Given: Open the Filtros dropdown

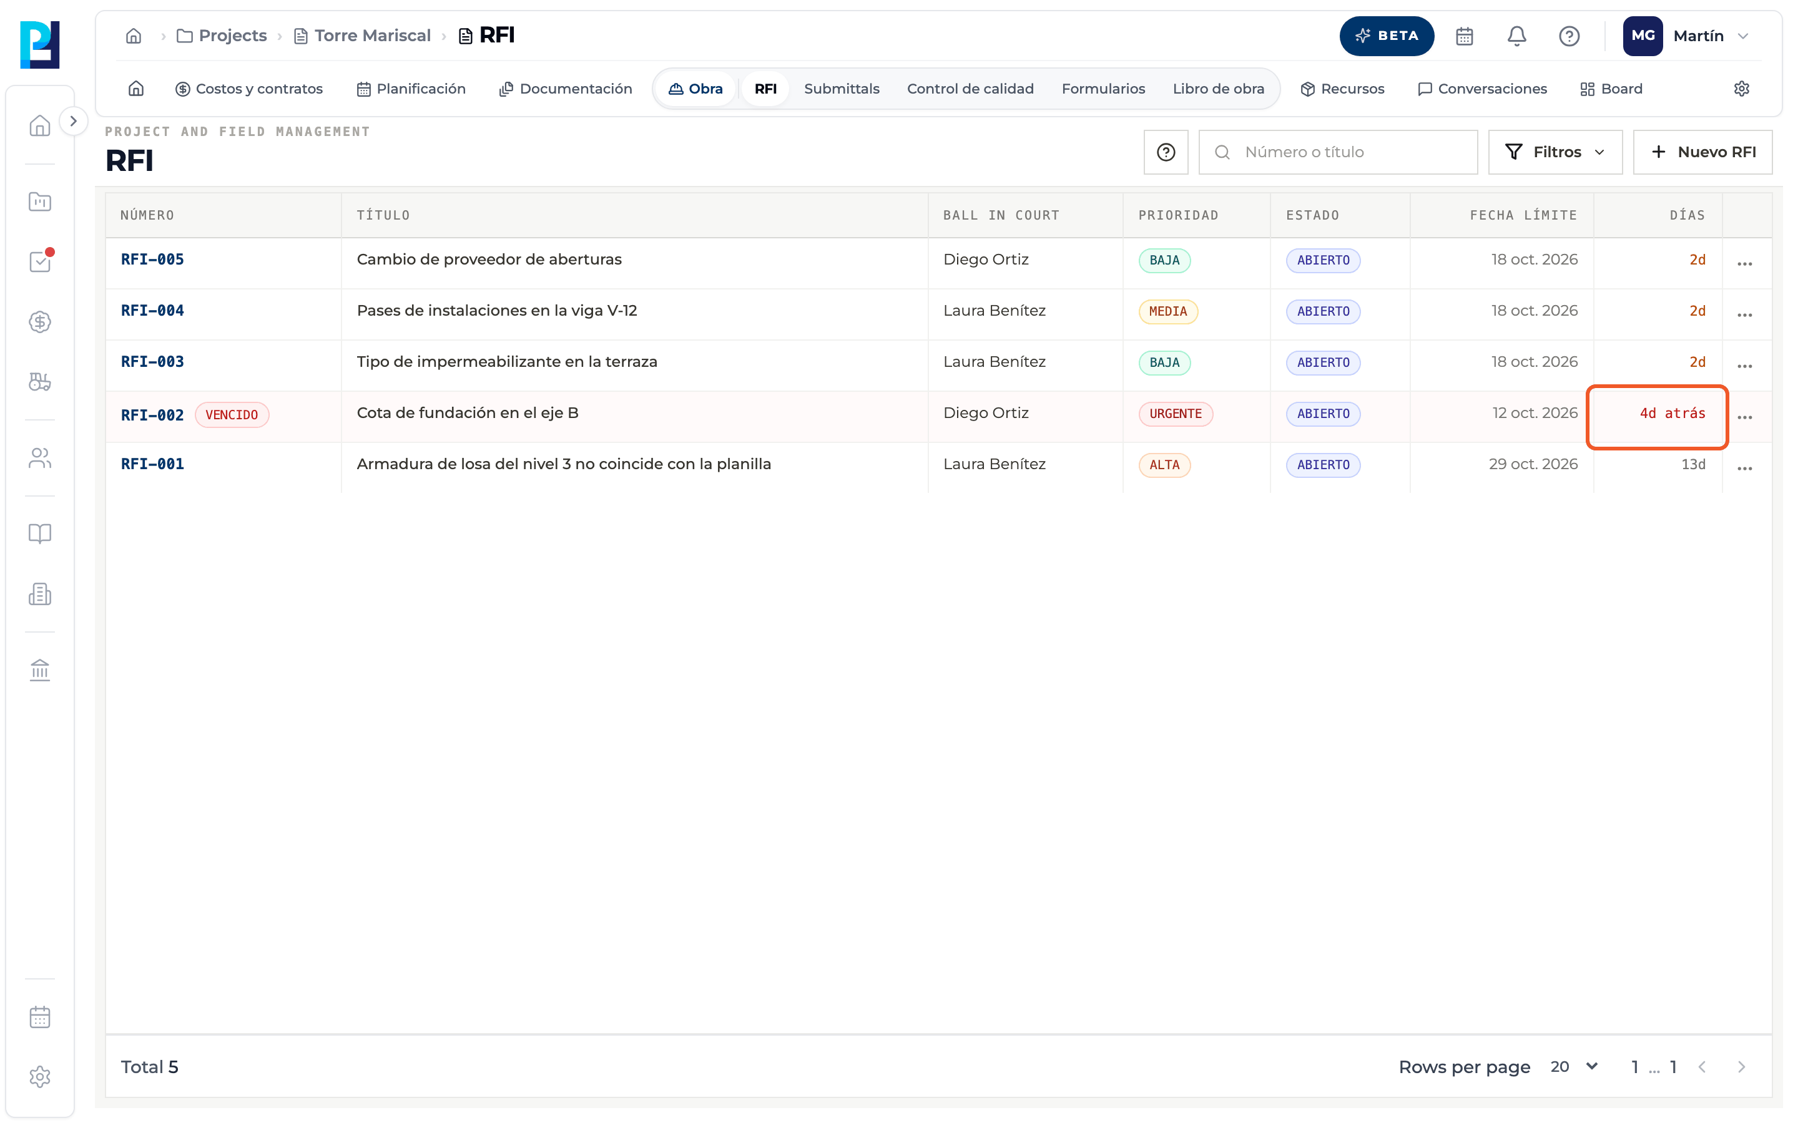Looking at the screenshot, I should (1555, 152).
